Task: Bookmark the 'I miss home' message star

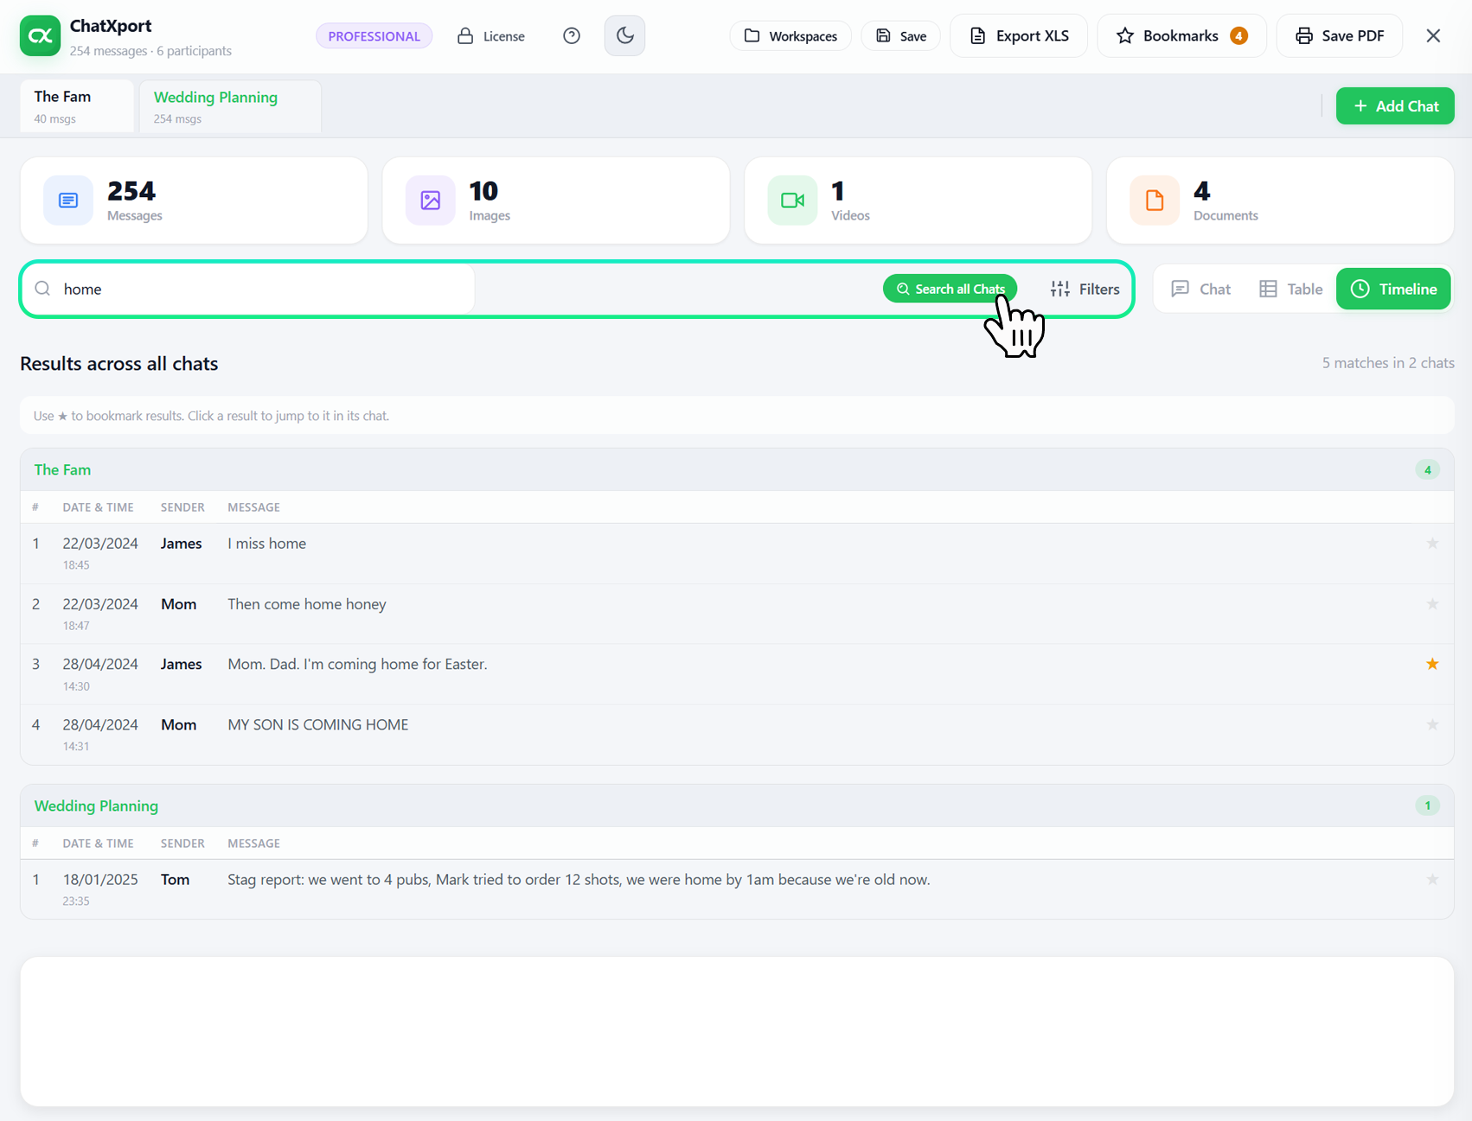Action: click(1432, 544)
